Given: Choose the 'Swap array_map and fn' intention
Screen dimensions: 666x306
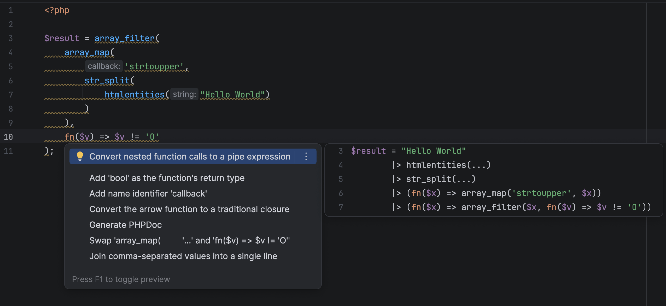Looking at the screenshot, I should pyautogui.click(x=190, y=240).
